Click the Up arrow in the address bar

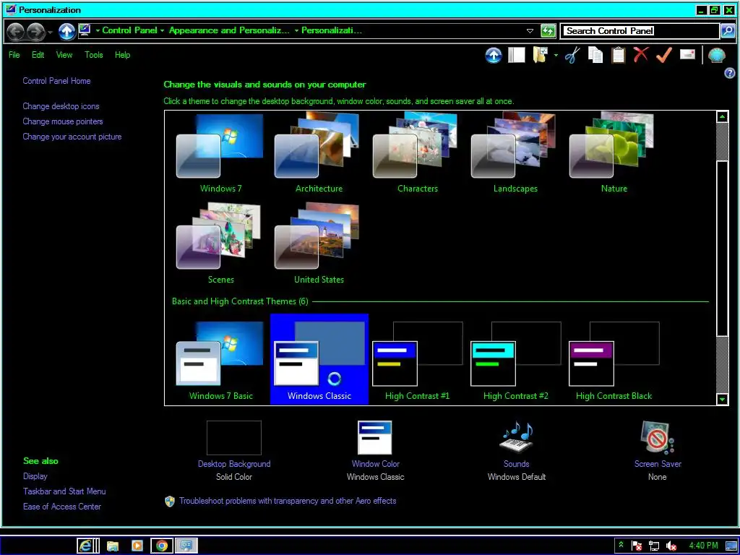pos(67,32)
